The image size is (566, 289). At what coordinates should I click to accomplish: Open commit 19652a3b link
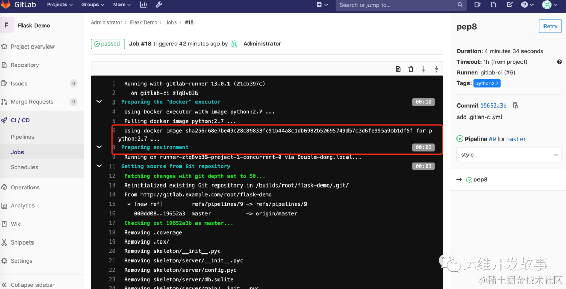tap(493, 106)
